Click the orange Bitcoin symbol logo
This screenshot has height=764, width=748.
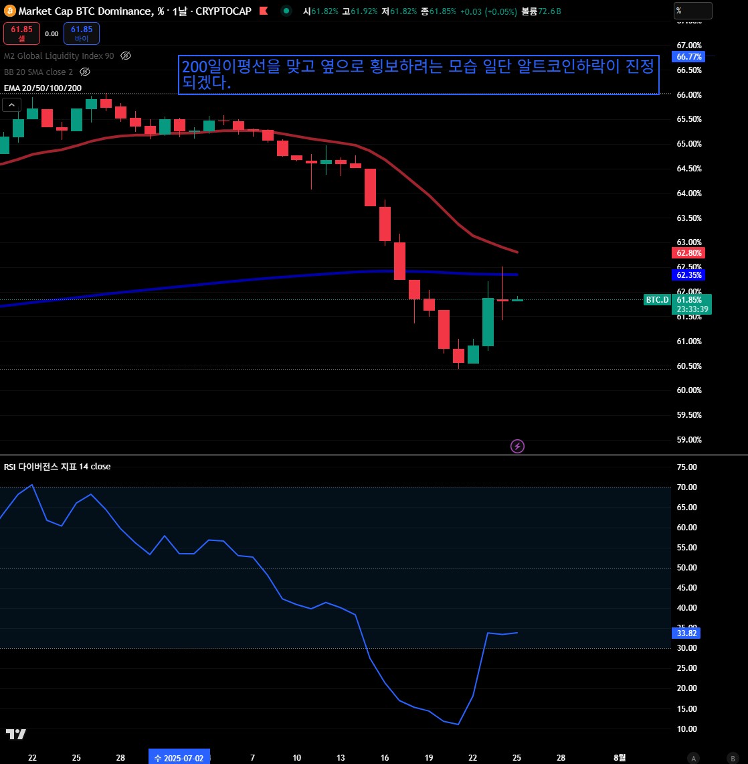(x=9, y=11)
